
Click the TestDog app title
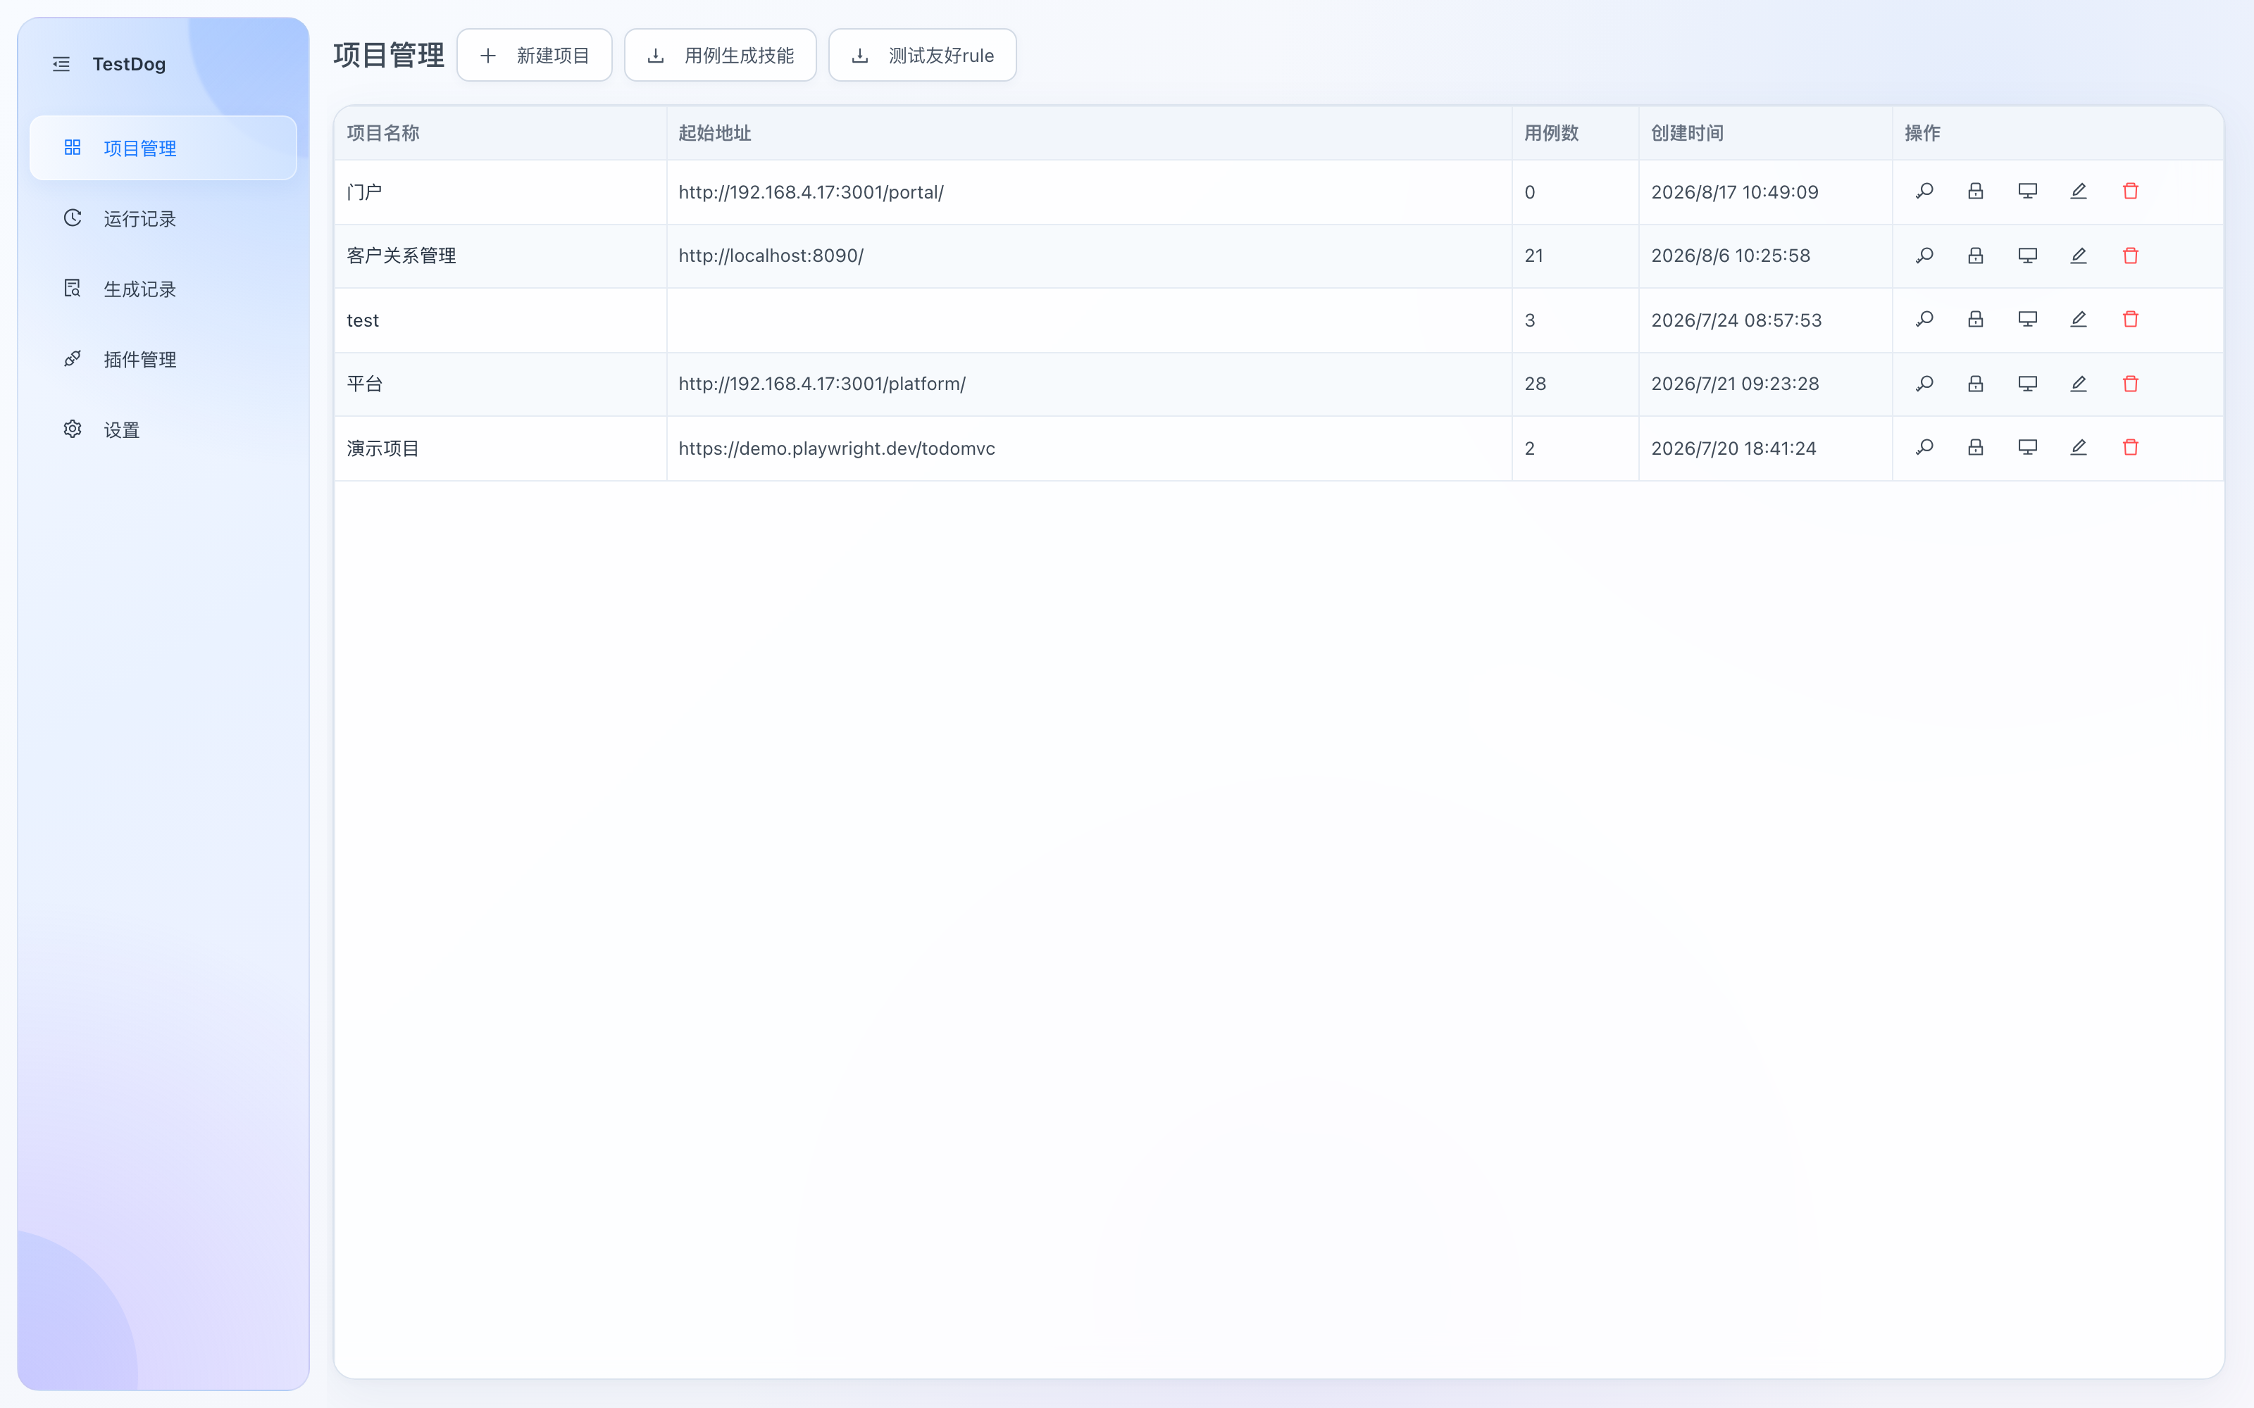pos(128,64)
